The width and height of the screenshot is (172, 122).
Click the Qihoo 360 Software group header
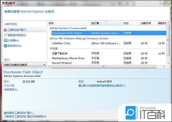point(79,38)
